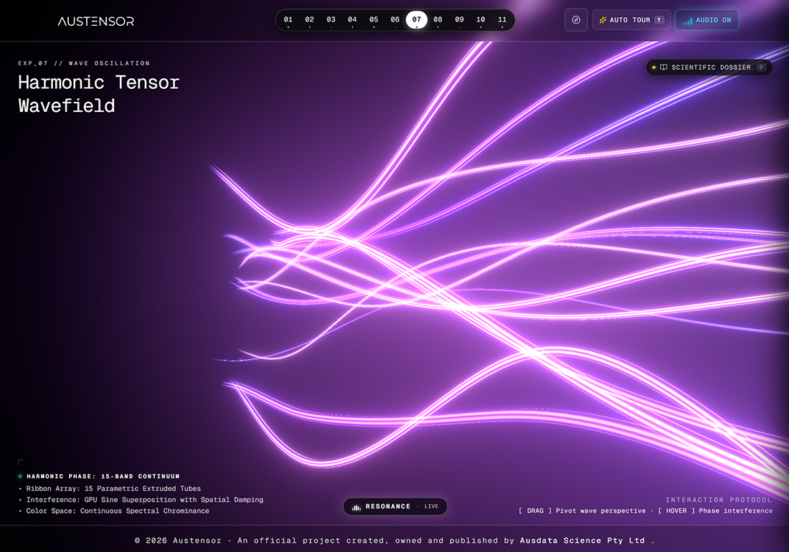Viewport: 789px width, 552px height.
Task: Click the Resonance Live indicator pill
Action: pos(395,506)
